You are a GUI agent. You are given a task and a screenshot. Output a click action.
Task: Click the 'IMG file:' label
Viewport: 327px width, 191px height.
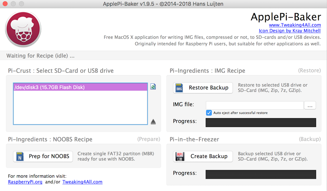pyautogui.click(x=183, y=104)
